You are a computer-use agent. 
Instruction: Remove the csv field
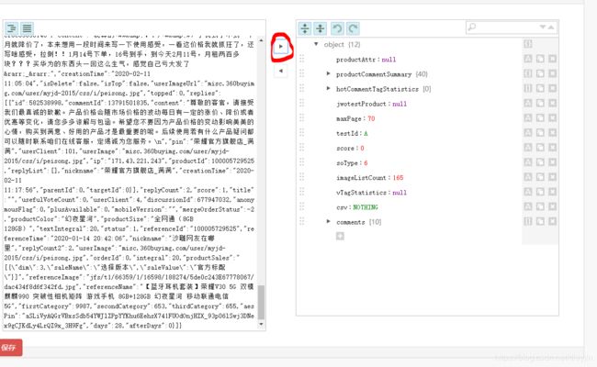[x=552, y=206]
